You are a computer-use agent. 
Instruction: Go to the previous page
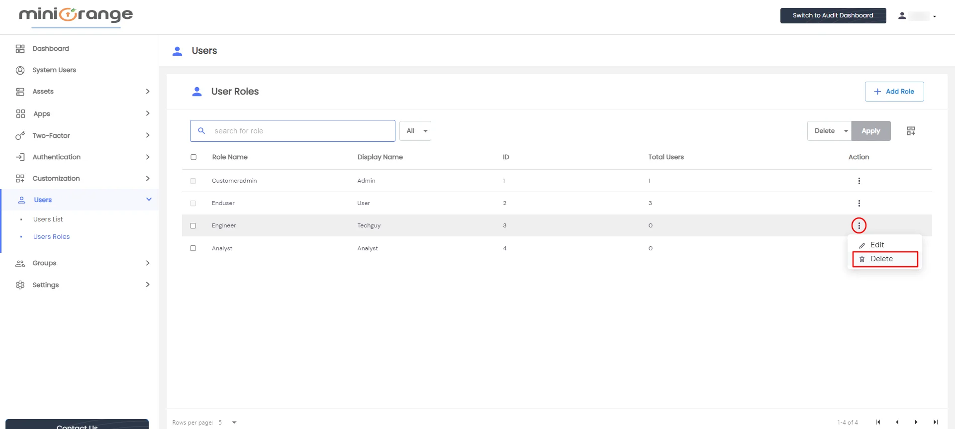(x=897, y=422)
